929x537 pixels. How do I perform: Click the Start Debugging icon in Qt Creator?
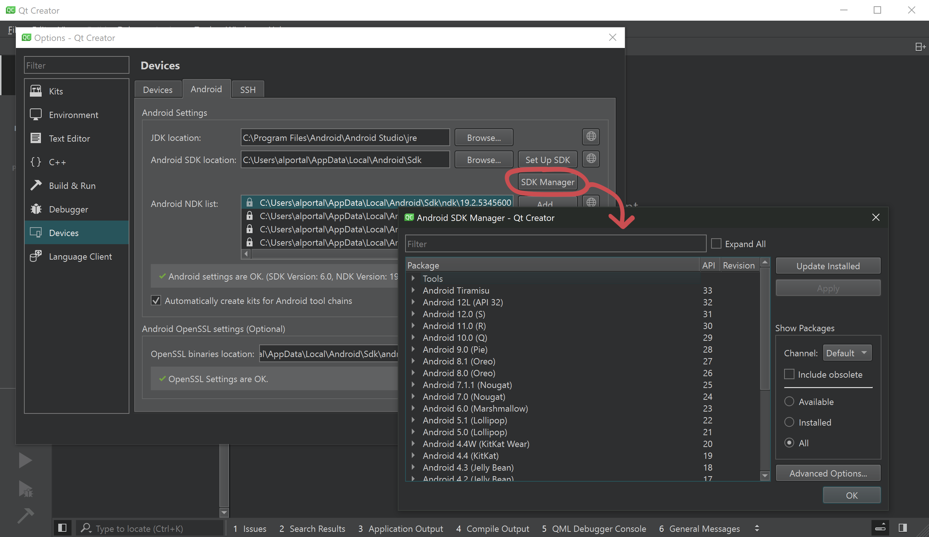click(25, 489)
